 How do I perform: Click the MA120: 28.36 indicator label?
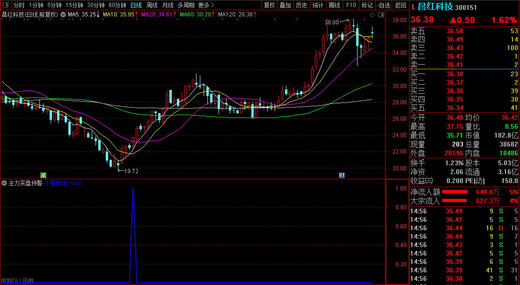(237, 15)
